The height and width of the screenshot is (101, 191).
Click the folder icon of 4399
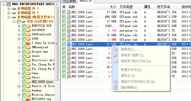tap(28, 39)
